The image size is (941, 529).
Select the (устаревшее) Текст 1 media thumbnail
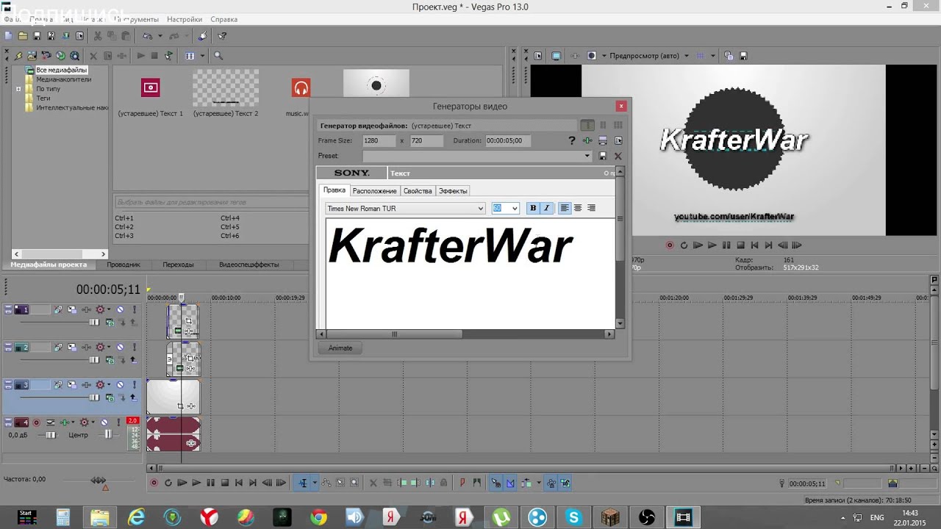click(151, 88)
